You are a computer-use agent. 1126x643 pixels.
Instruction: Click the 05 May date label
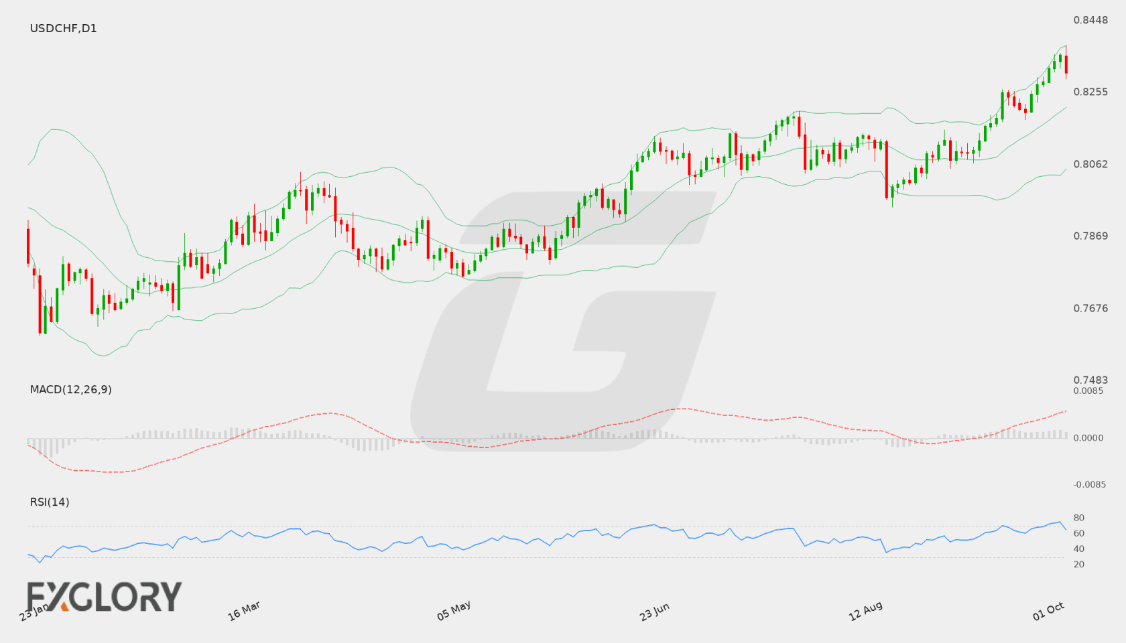pos(454,611)
